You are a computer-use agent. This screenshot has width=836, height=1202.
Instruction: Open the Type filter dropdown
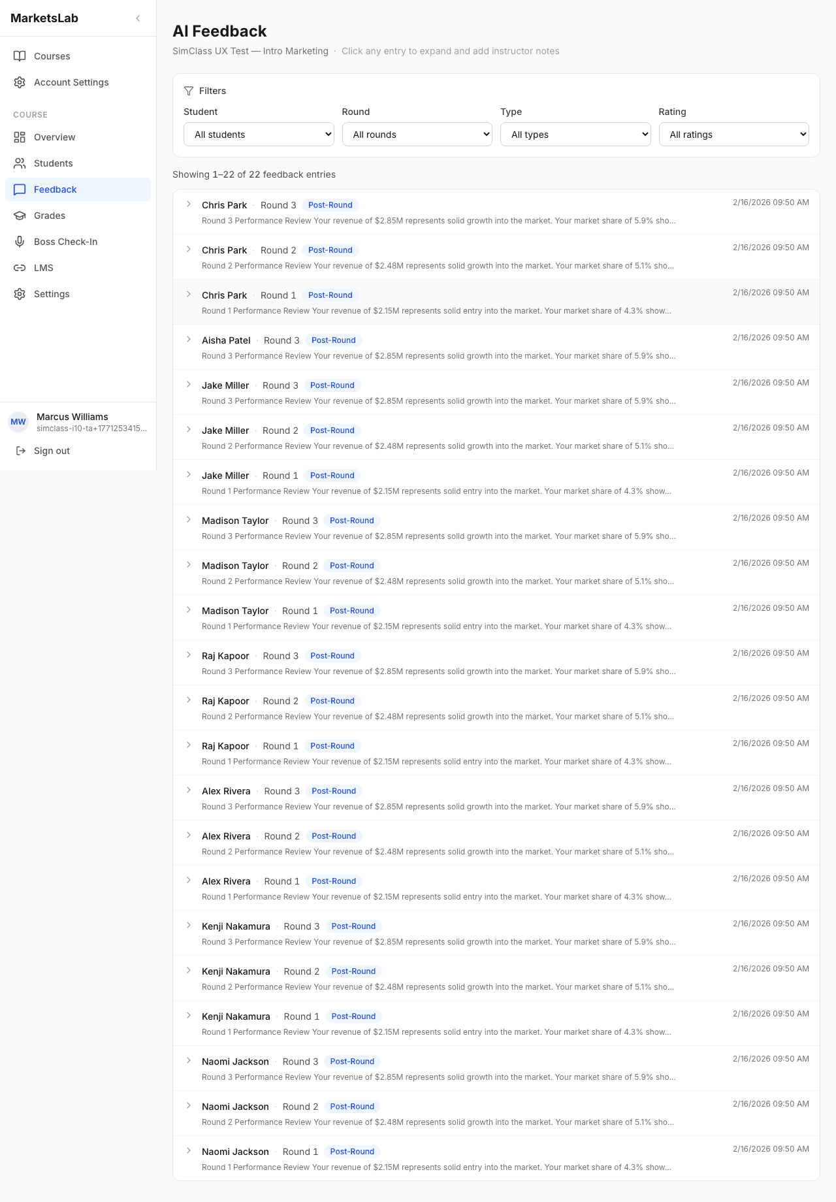575,135
